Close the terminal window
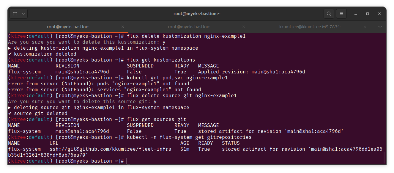 point(379,14)
